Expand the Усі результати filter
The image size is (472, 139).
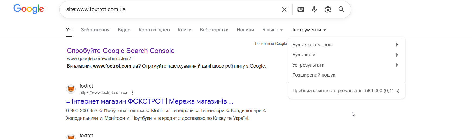click(x=347, y=65)
